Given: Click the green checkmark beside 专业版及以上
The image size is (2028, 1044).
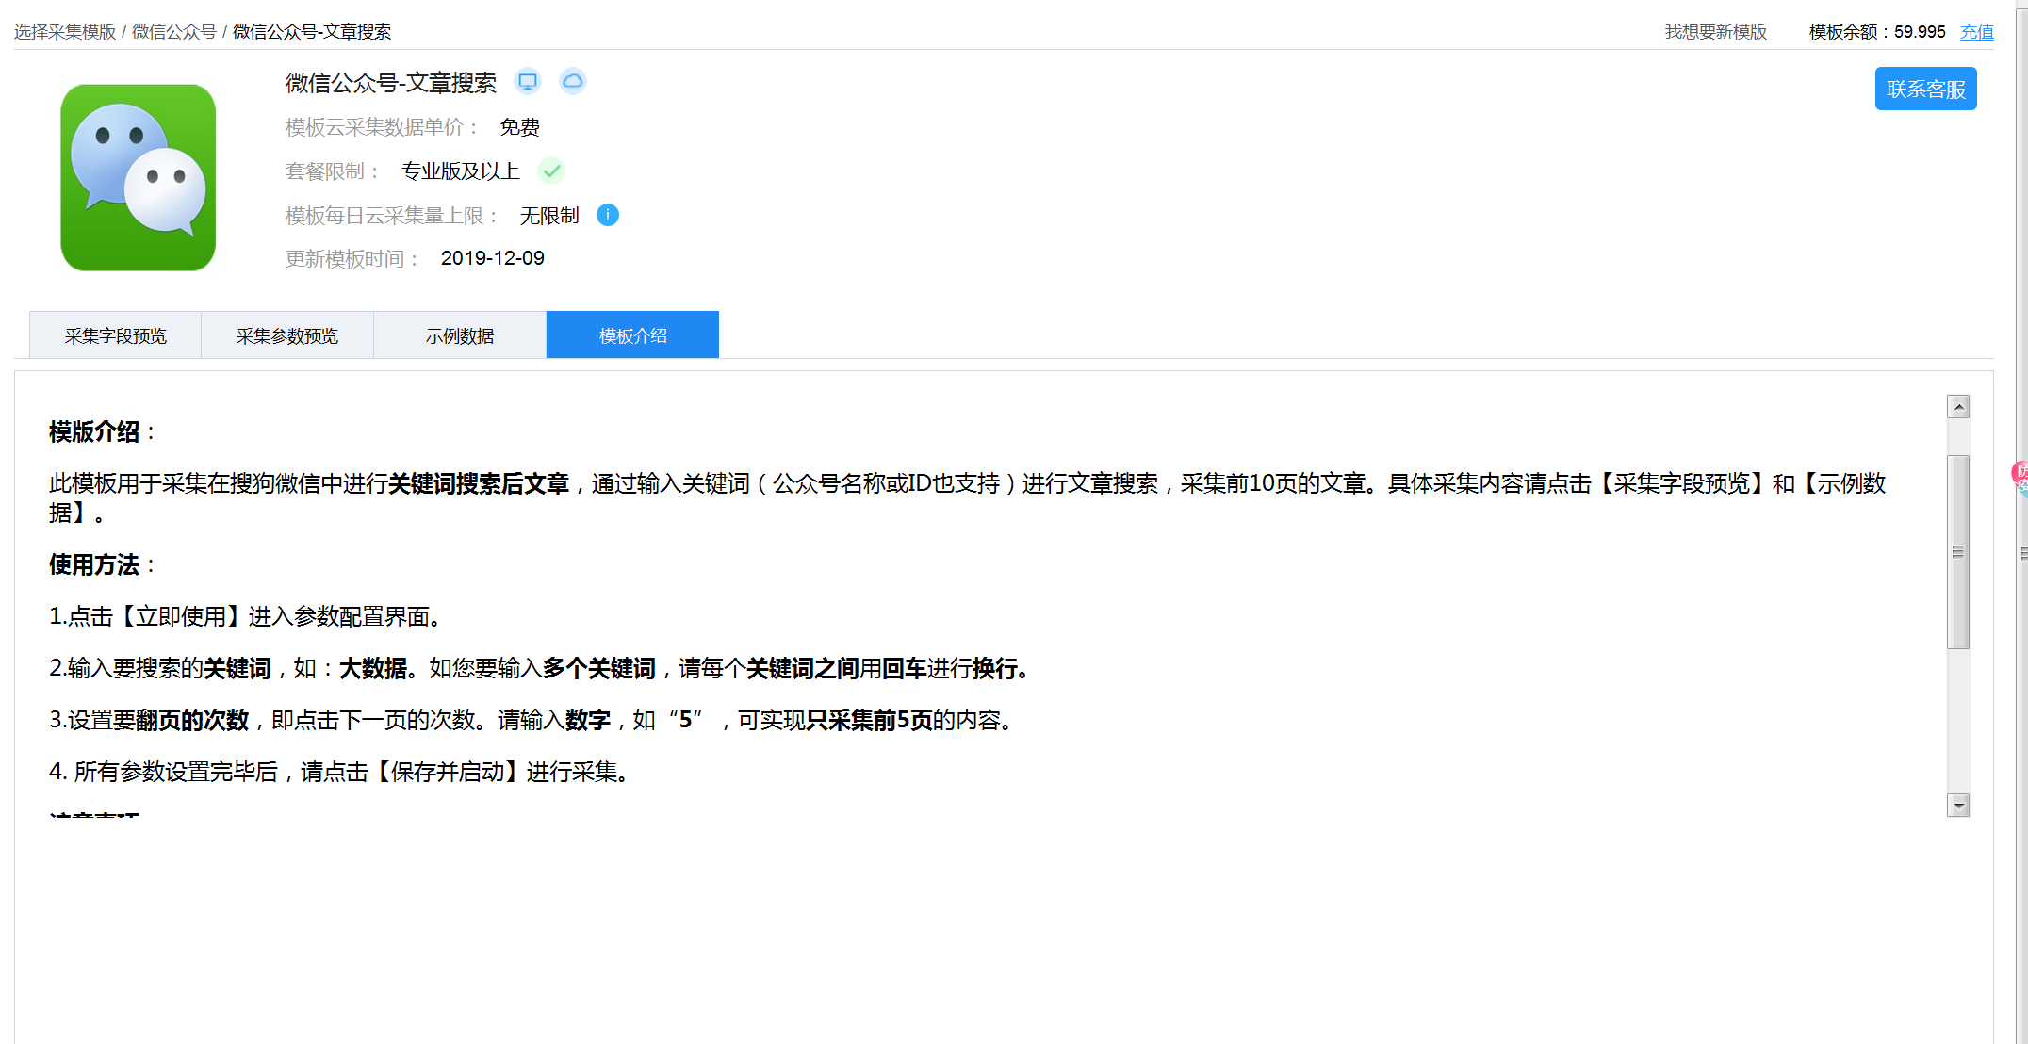Looking at the screenshot, I should pos(551,171).
